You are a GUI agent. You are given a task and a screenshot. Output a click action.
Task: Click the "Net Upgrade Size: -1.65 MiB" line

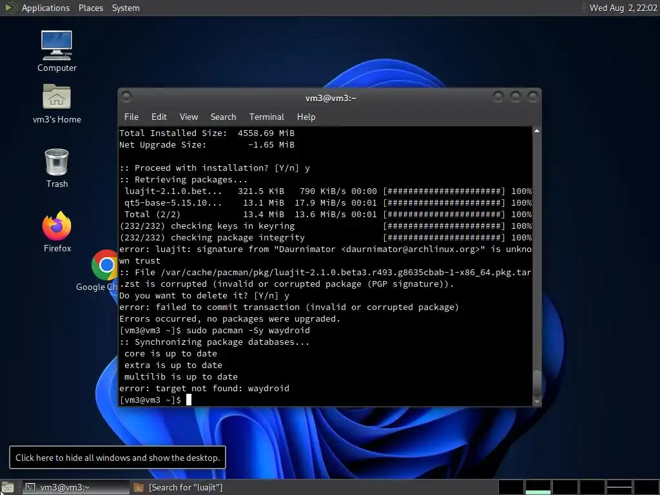[x=207, y=144]
